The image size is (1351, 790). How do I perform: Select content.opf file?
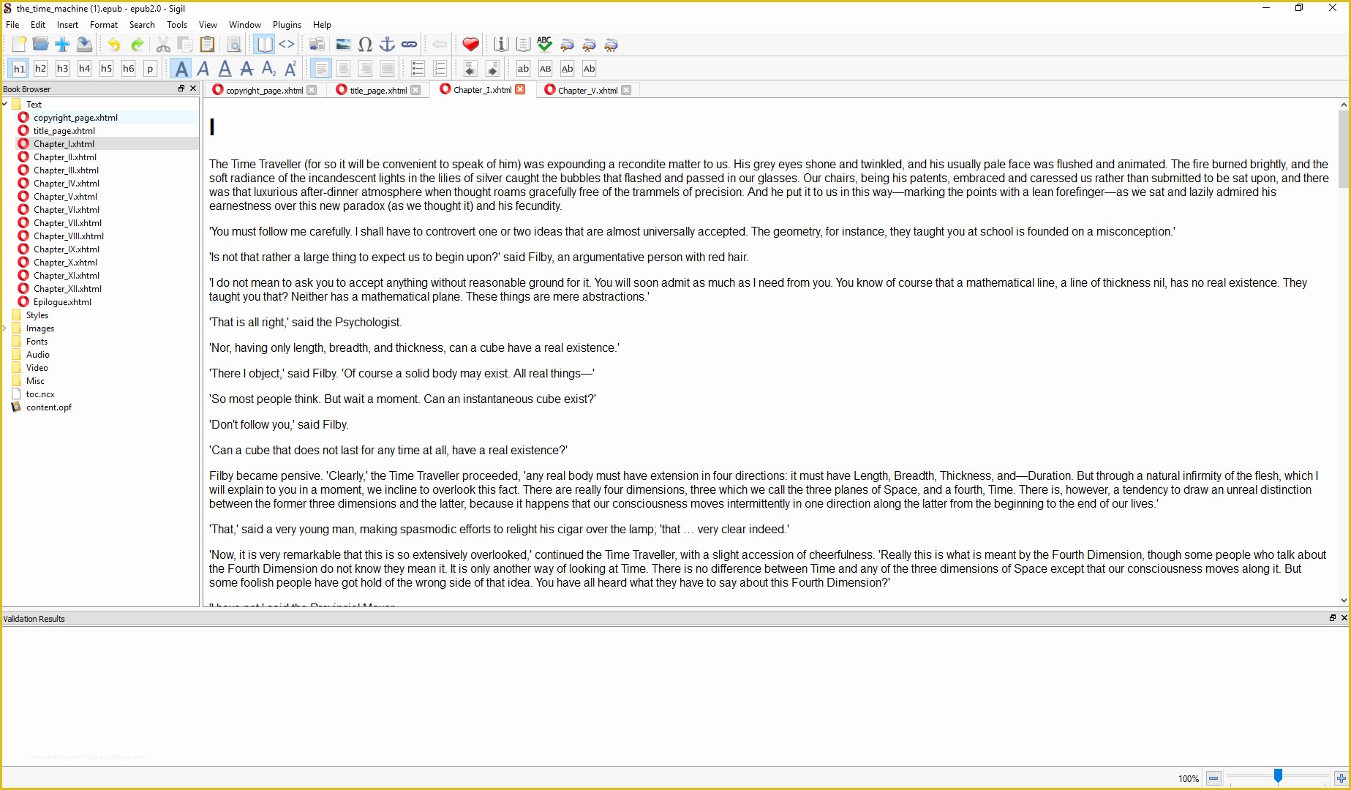[49, 407]
